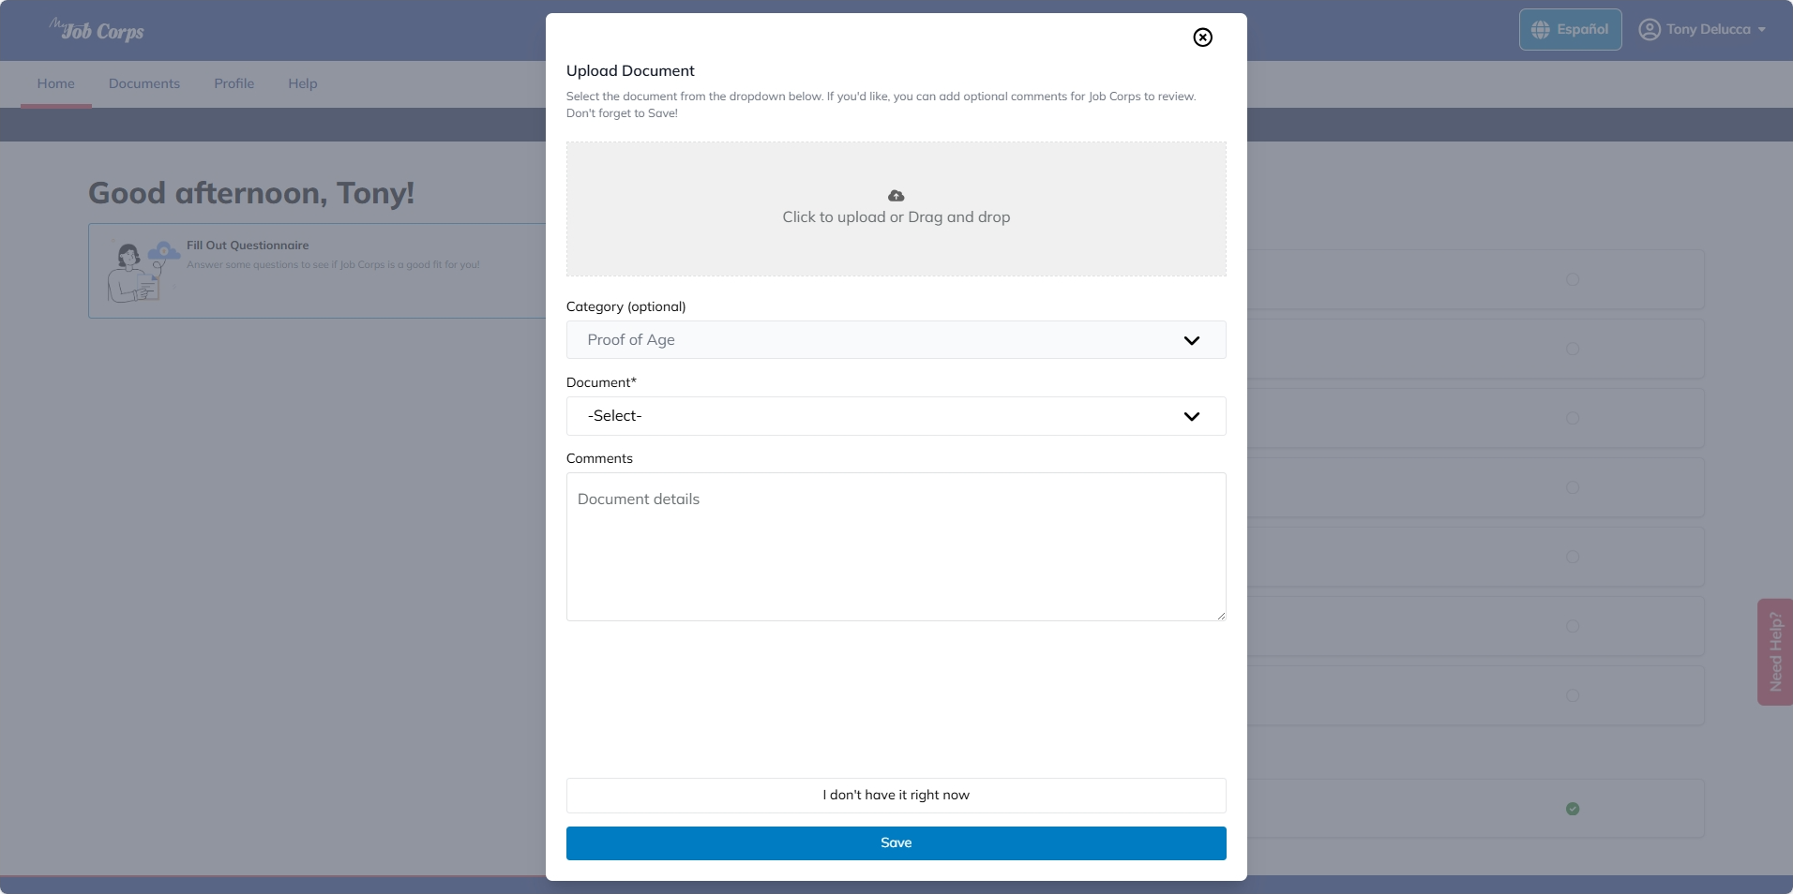1793x894 pixels.
Task: Open the Fill Out Questionnaire card
Action: click(x=318, y=271)
